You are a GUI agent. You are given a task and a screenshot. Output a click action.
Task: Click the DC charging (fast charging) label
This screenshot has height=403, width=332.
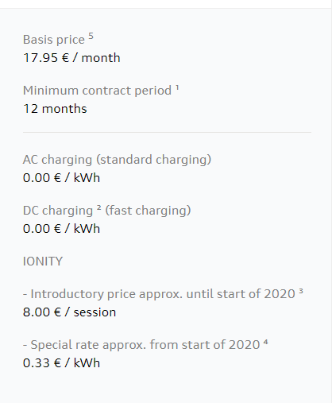click(107, 211)
